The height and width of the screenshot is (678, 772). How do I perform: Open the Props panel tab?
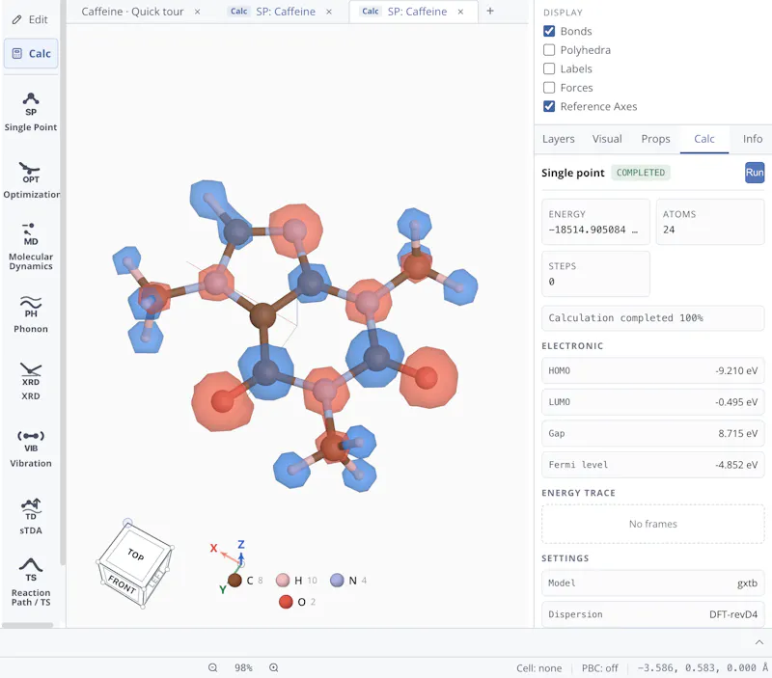[x=655, y=139]
